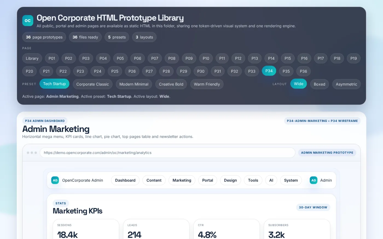Open page P30
This screenshot has width=383, height=239.
[201, 71]
